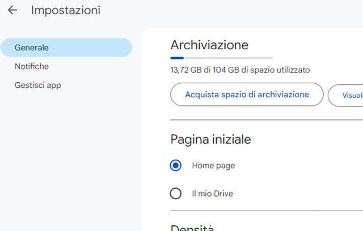Select the Home page radio button

[176, 165]
